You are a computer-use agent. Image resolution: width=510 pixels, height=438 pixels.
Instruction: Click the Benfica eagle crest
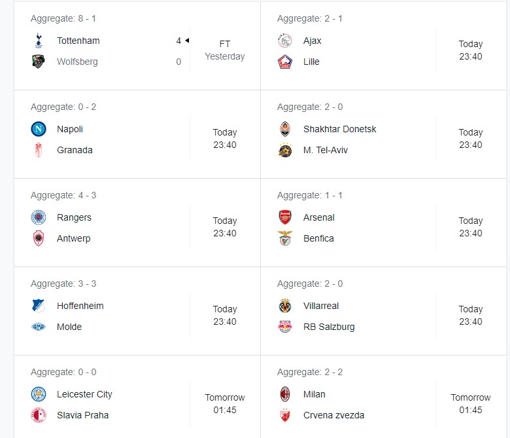click(x=285, y=238)
